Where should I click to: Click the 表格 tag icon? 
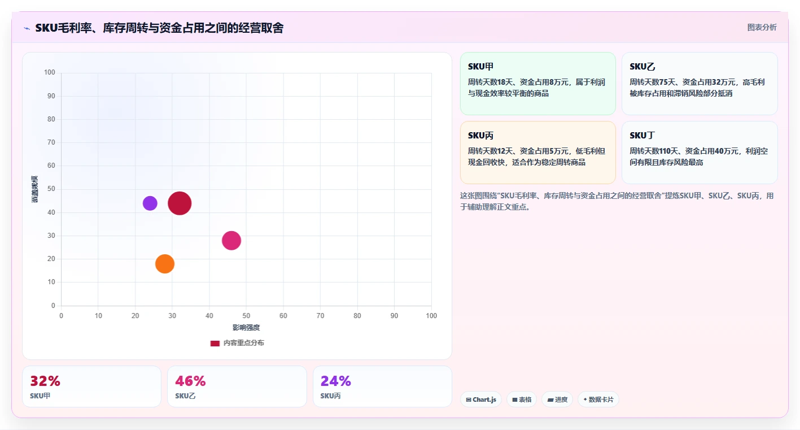[x=515, y=399]
